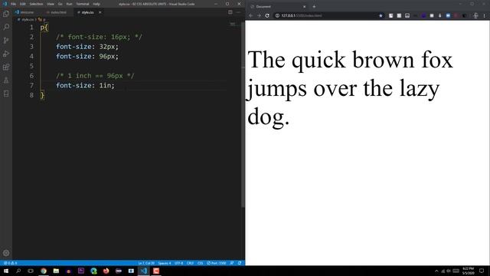The width and height of the screenshot is (490, 276).
Task: Open the Terminal menu in VS Code
Action: point(83,4)
